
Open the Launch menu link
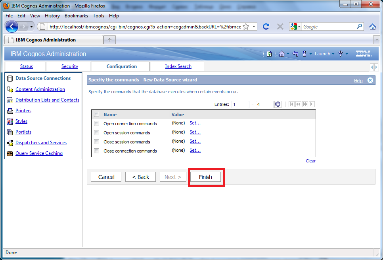(x=322, y=54)
